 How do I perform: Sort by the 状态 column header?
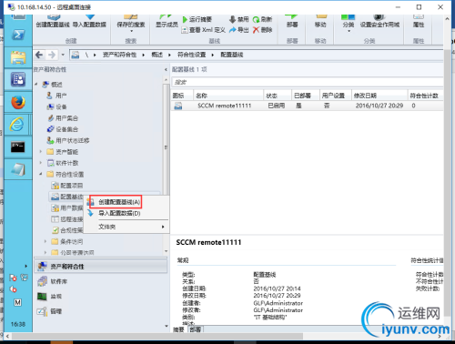pos(278,96)
